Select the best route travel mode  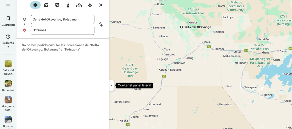pyautogui.click(x=35, y=5)
